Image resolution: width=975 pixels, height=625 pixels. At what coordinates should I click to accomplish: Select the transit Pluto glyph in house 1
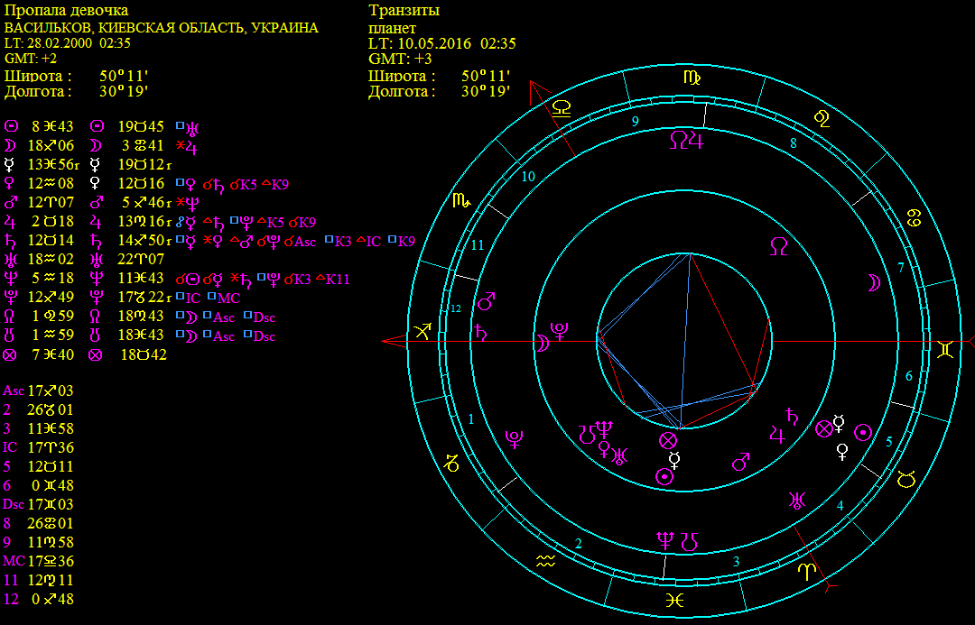click(515, 439)
